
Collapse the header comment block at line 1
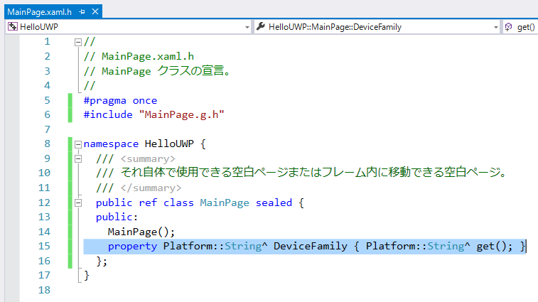pyautogui.click(x=78, y=42)
